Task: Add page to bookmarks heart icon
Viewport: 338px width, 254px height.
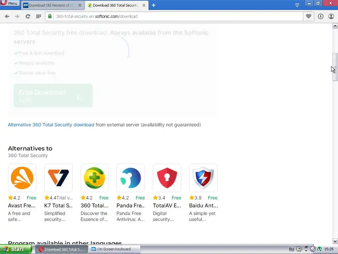Action: pos(309,16)
